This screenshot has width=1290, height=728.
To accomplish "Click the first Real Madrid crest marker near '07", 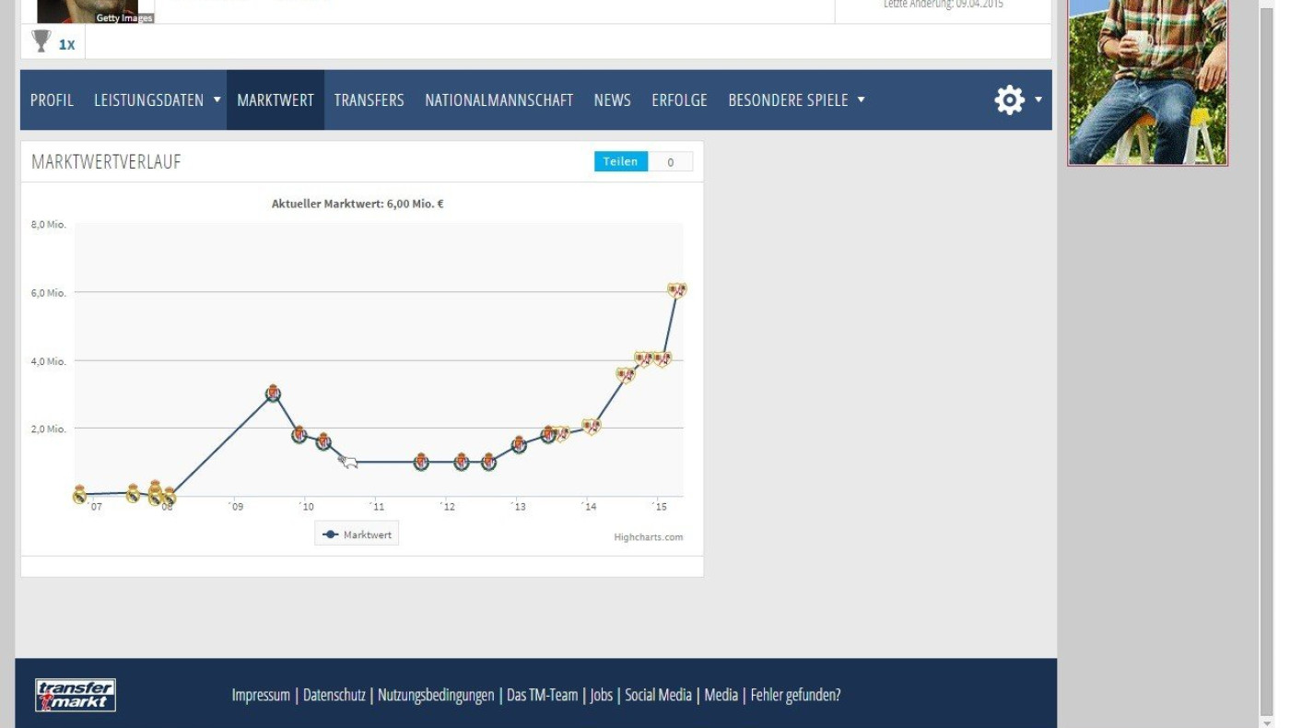I will [79, 494].
